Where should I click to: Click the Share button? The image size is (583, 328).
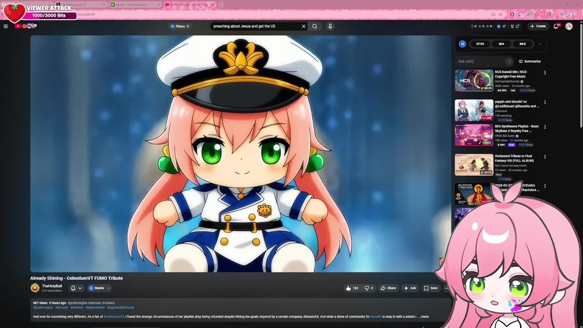coord(388,288)
